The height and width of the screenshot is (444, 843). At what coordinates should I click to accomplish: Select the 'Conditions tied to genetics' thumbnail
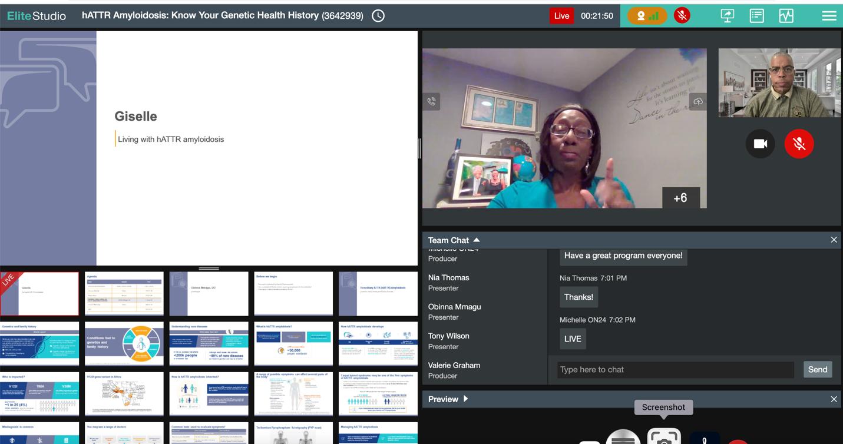124,344
